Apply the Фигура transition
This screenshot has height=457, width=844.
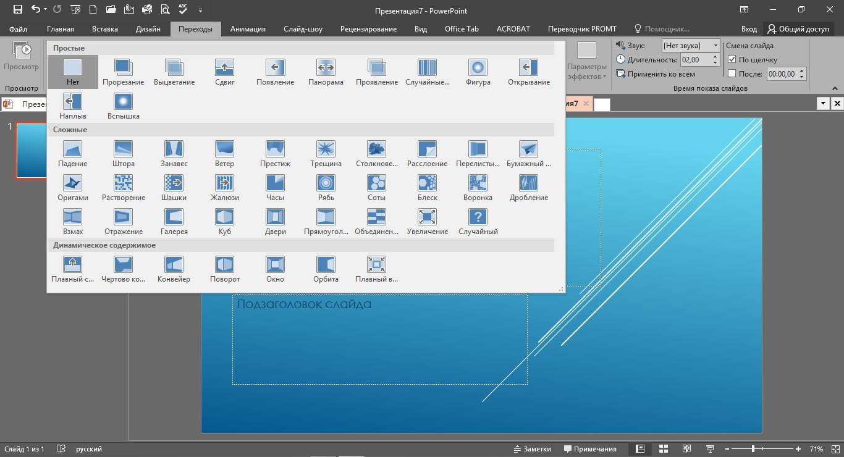point(478,72)
